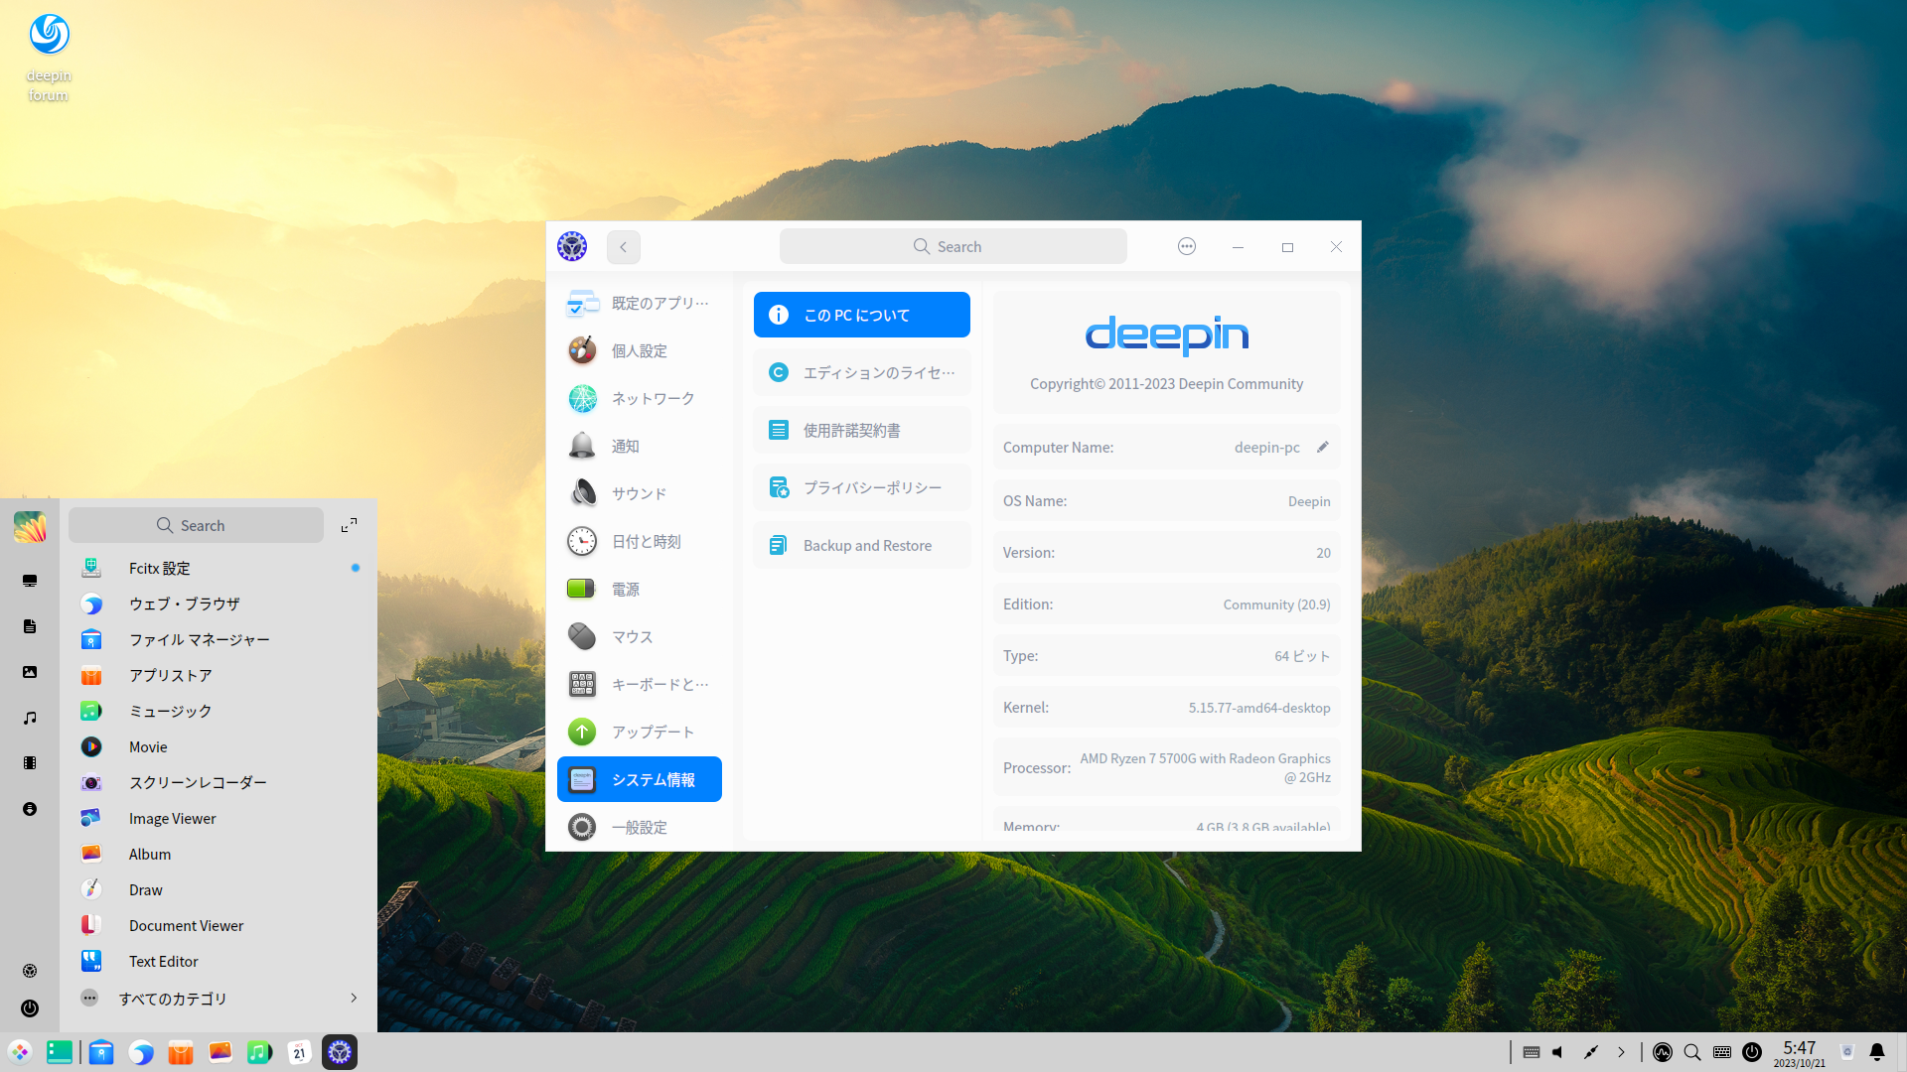Launch Text Editor from launcher
This screenshot has width=1907, height=1072.
(164, 961)
